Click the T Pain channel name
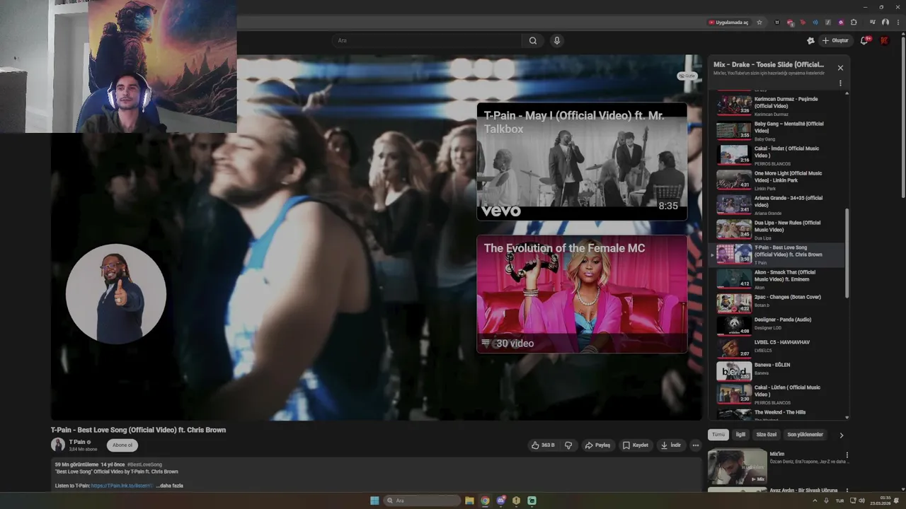Image resolution: width=906 pixels, height=509 pixels. 77,442
